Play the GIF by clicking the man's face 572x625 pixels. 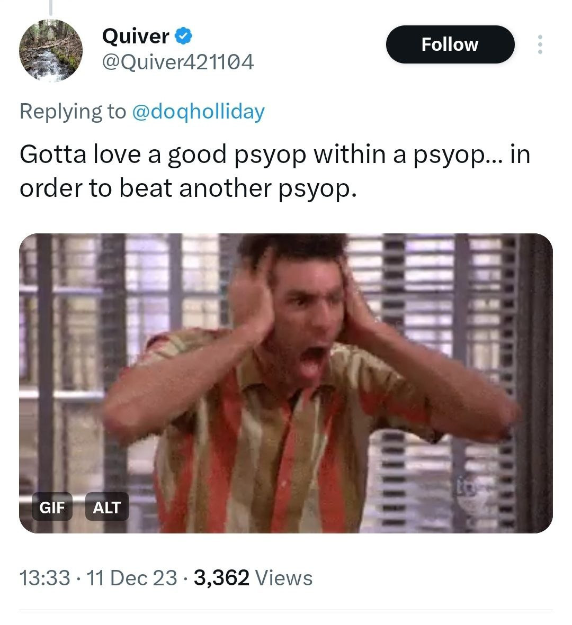(x=307, y=315)
